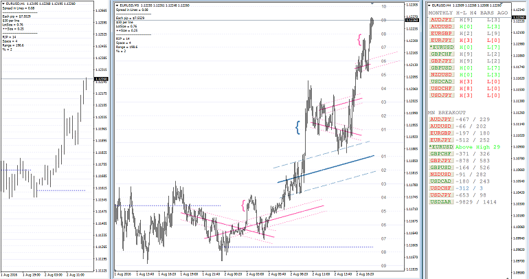The width and height of the screenshot is (529, 279).
Task: Click the '1 Aug 13:40' time label on M5 chart
Action: pyautogui.click(x=146, y=275)
